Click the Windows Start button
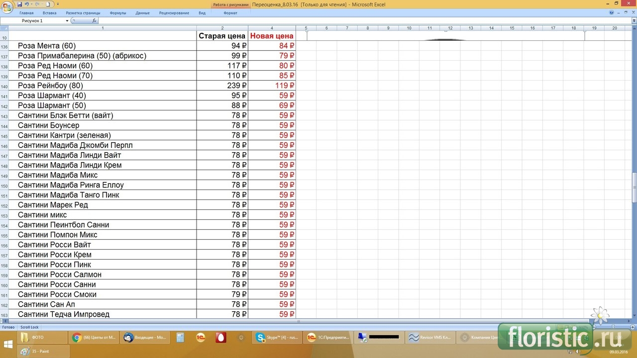Viewport: 637px width, 358px height. [x=8, y=344]
